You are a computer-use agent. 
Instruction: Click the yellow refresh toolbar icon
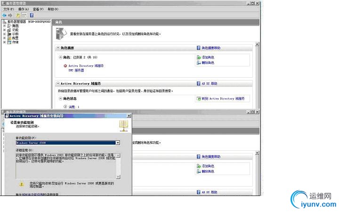point(18,16)
